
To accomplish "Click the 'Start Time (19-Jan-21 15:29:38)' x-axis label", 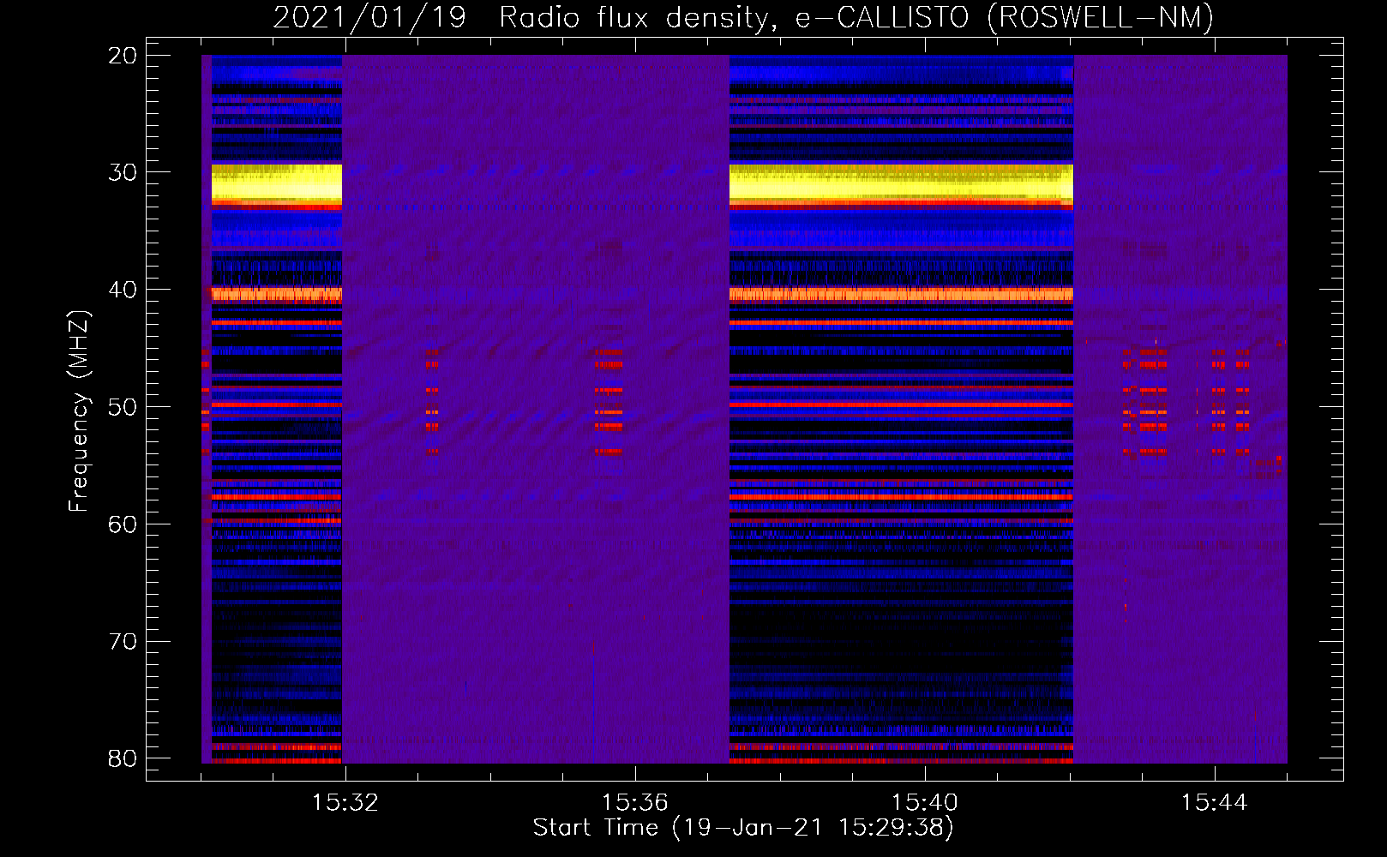I will click(743, 828).
